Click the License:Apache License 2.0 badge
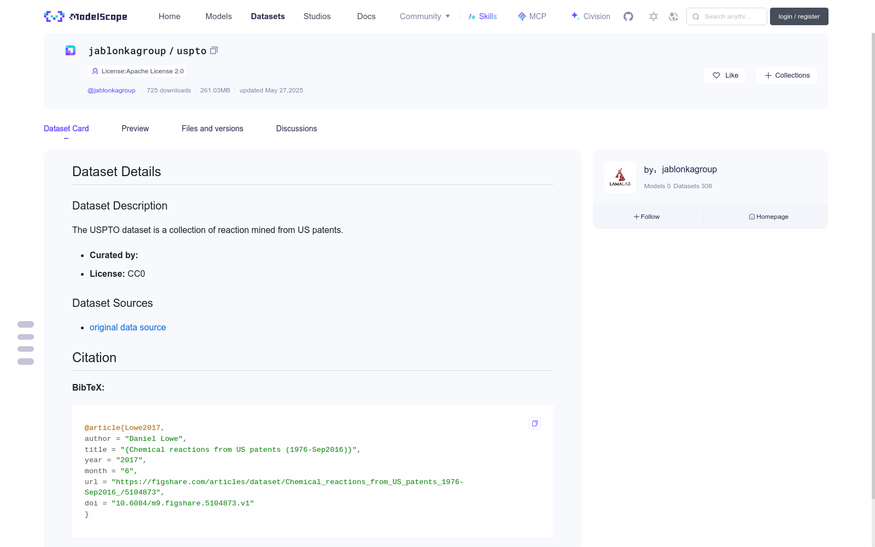Screen dimensions: 875x547 point(137,71)
